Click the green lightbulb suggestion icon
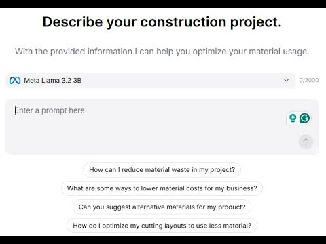326x244 pixels. pyautogui.click(x=293, y=118)
